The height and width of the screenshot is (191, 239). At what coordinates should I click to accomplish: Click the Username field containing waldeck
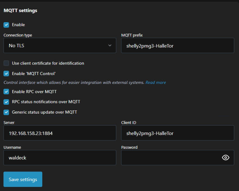pos(60,158)
